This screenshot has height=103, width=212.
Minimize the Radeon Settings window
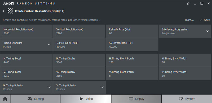[195, 4]
